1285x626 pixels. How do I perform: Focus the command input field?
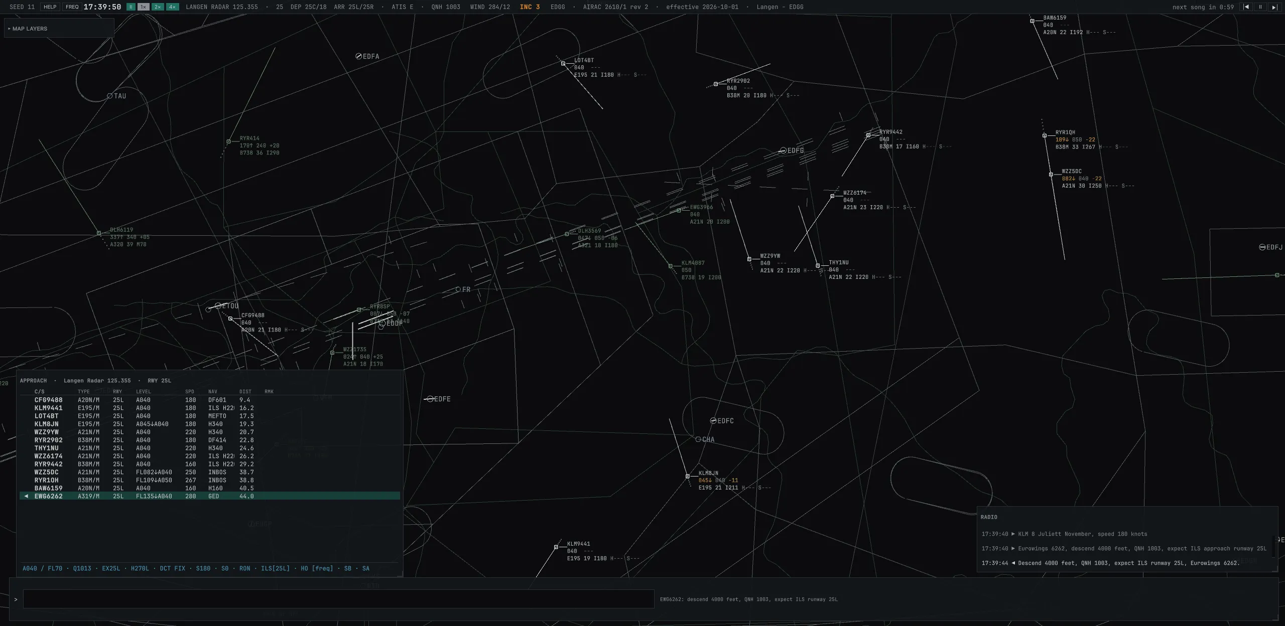[338, 599]
